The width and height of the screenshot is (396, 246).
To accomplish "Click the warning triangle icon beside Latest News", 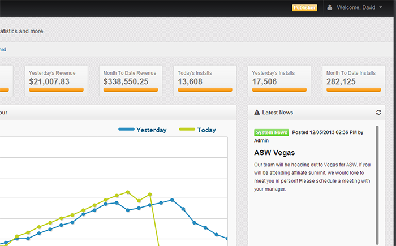I will click(257, 113).
